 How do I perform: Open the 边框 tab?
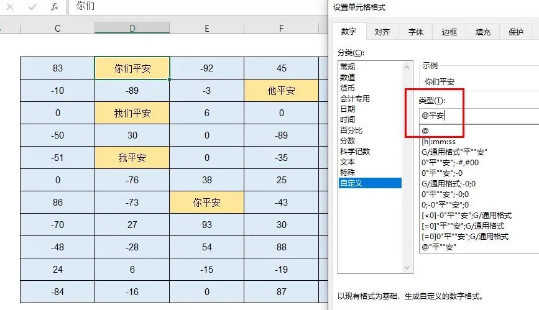click(449, 32)
